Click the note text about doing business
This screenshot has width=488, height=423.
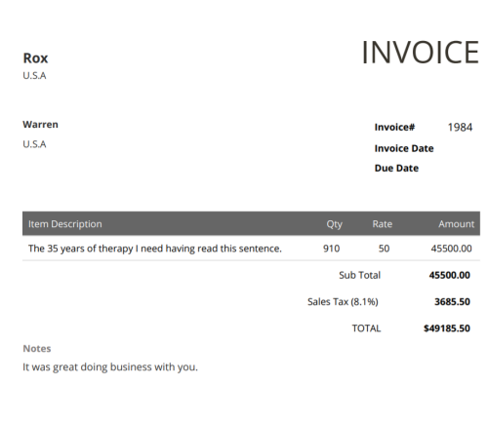[110, 367]
